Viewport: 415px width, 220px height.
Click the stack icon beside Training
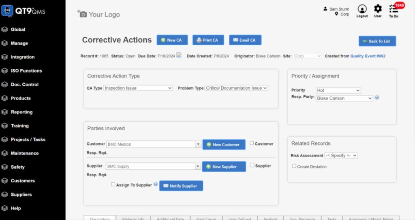pos(4,125)
